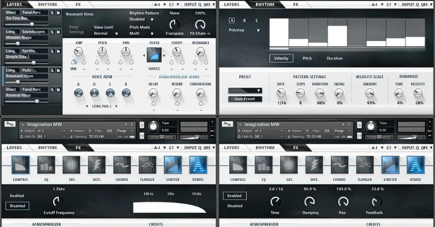Select Chorus effect in the Cutoff Frequency panel
Image resolution: width=435 pixels, height=227 pixels.
click(x=122, y=165)
